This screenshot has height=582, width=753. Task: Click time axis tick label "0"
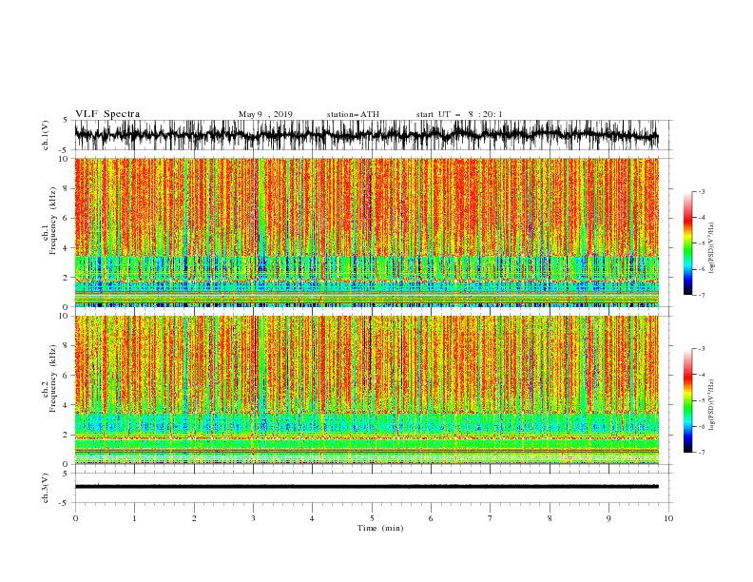point(75,518)
